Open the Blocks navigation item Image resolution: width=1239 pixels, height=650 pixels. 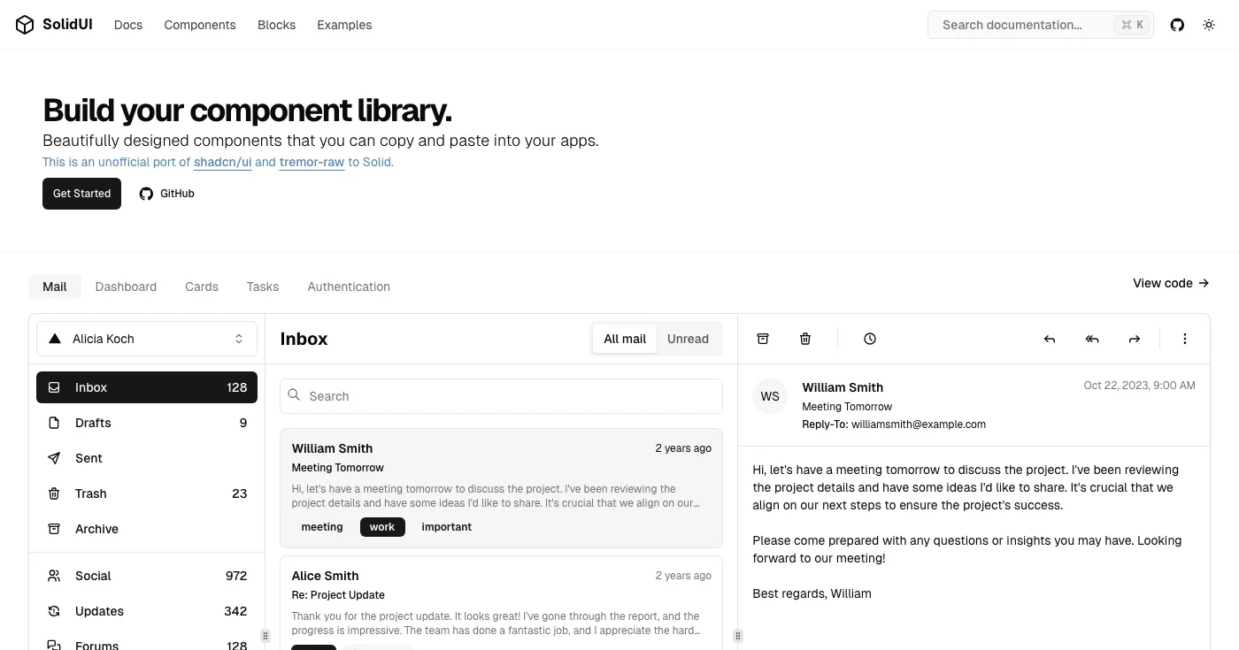276,25
